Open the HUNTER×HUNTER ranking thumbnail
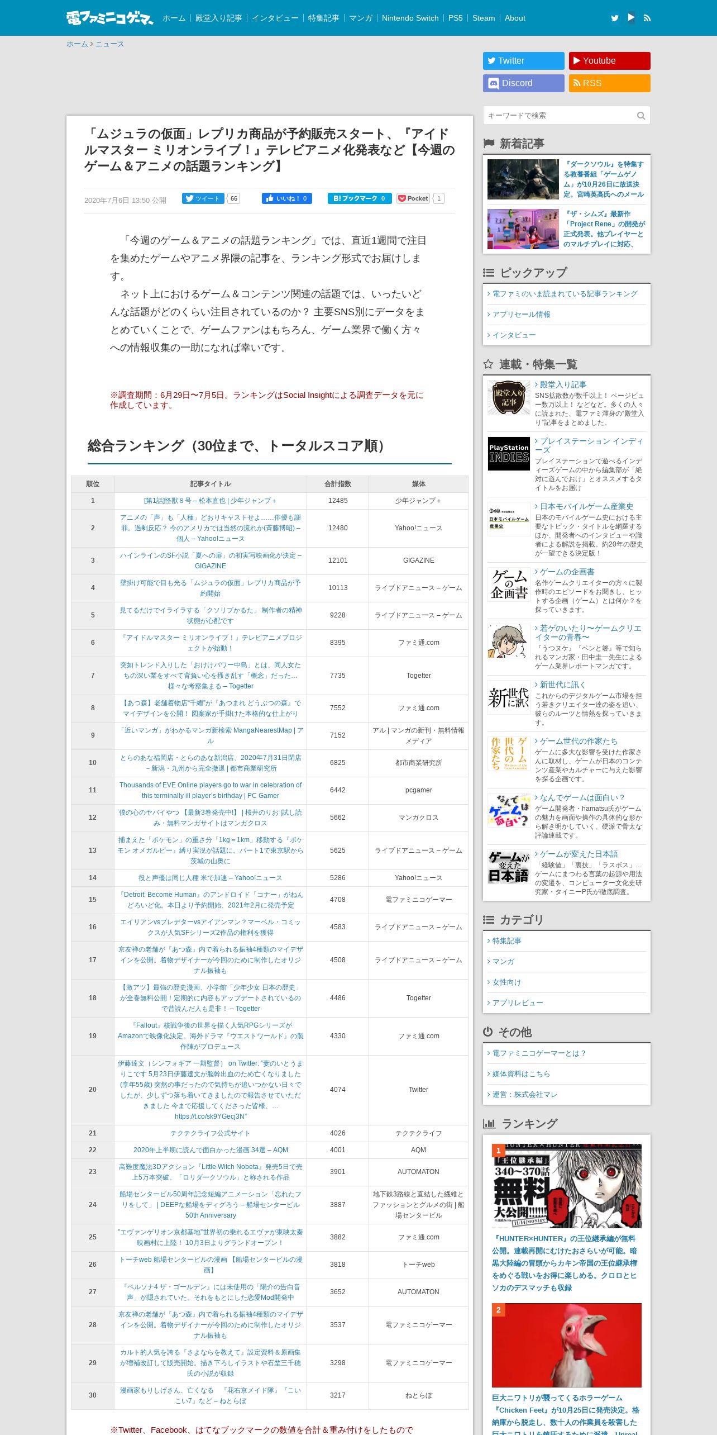Viewport: 717px width, 1435px height. 567,1186
